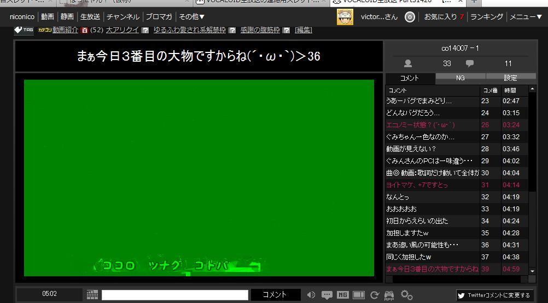Click the 動画紹介 category tag
Image resolution: width=548 pixels, height=303 pixels.
65,30
